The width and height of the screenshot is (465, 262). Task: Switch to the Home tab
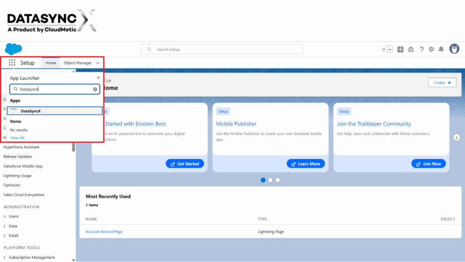coord(51,63)
